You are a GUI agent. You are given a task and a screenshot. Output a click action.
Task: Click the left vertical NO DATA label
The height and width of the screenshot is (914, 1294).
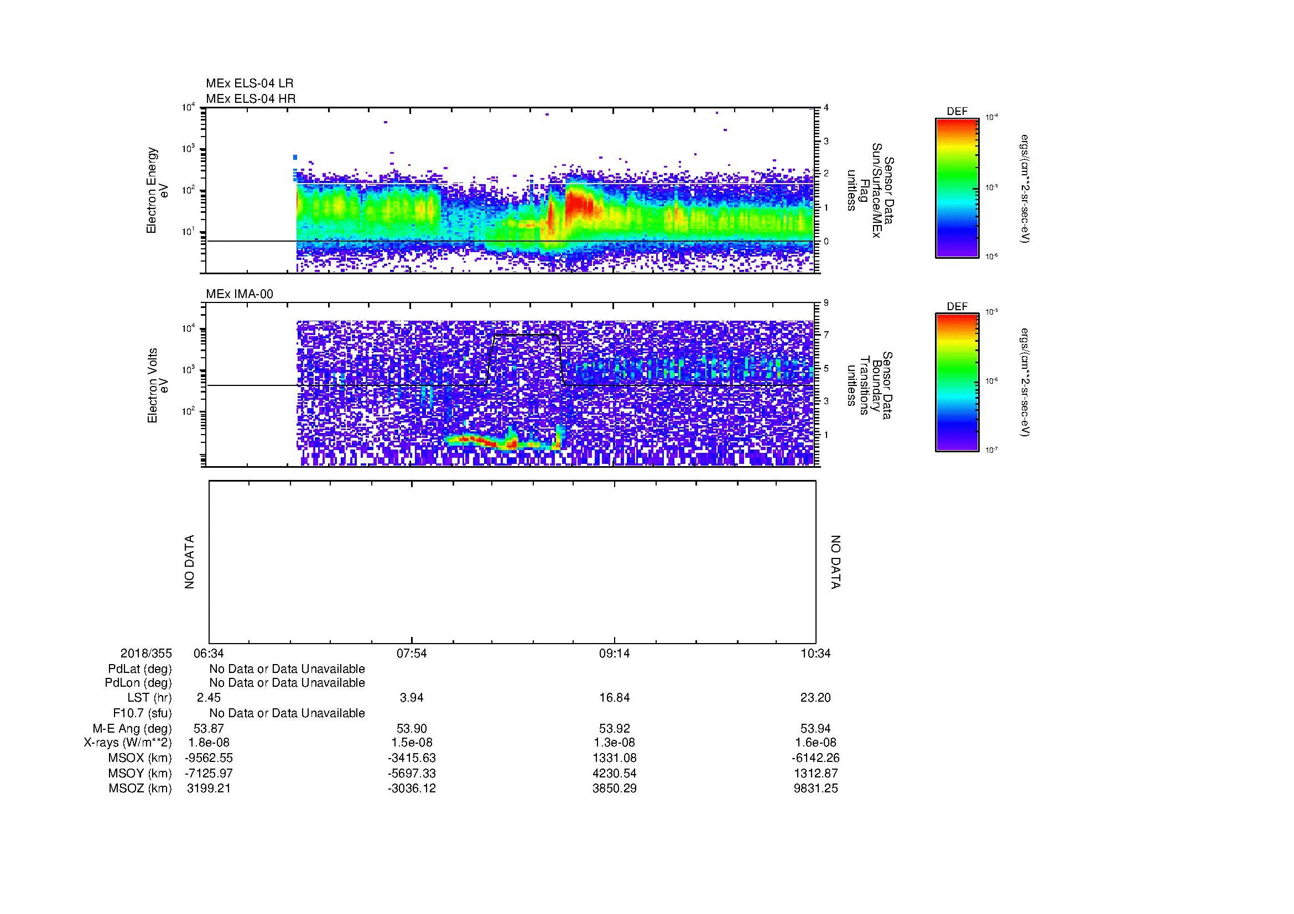tap(189, 562)
